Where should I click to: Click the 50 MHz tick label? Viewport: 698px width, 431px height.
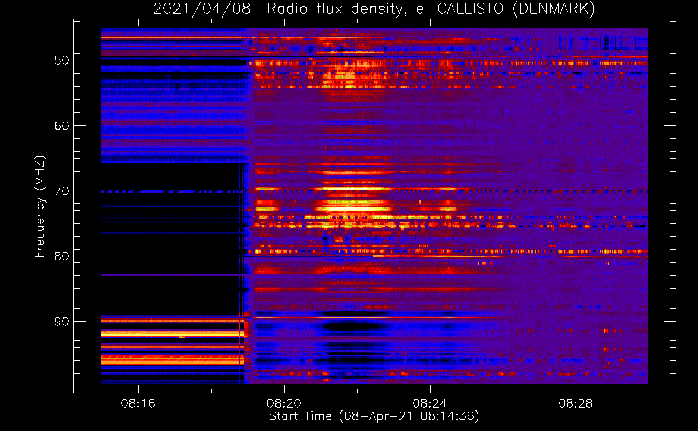pos(62,60)
